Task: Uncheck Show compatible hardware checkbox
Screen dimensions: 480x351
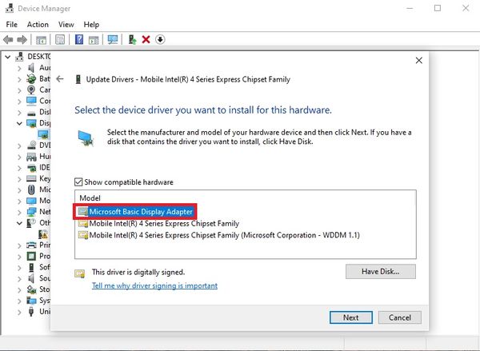Action: click(x=78, y=182)
